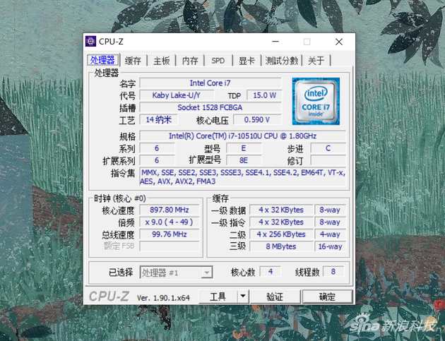Click the L2 4-way associativity value
This screenshot has width=445, height=341.
330,234
